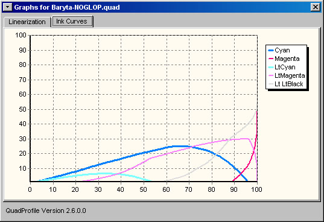Click the x-axis label 100
This screenshot has height=222, width=324.
click(256, 189)
